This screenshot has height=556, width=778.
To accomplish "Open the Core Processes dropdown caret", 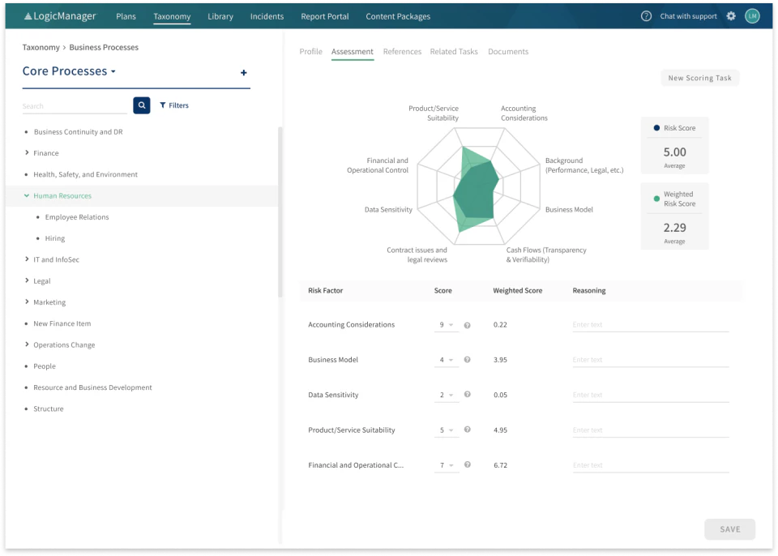I will 114,71.
